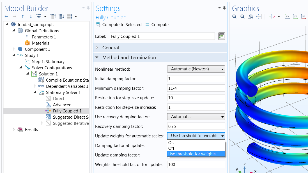Click the Compute button
Screen dimensions: 308x173
[x=157, y=25]
